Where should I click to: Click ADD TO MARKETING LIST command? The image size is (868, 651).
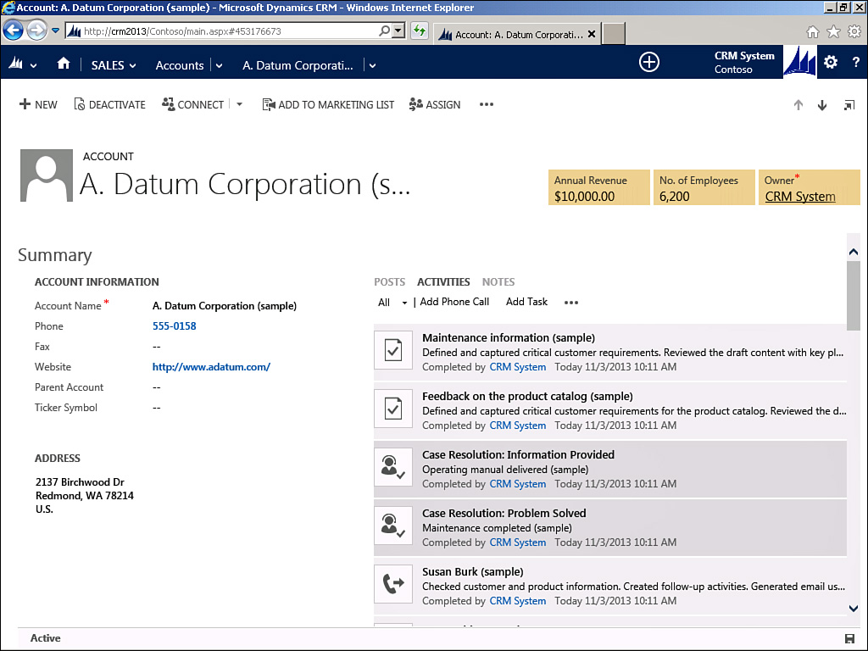click(328, 104)
